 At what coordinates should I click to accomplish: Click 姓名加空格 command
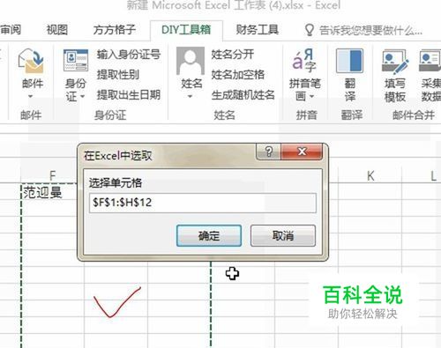(238, 75)
